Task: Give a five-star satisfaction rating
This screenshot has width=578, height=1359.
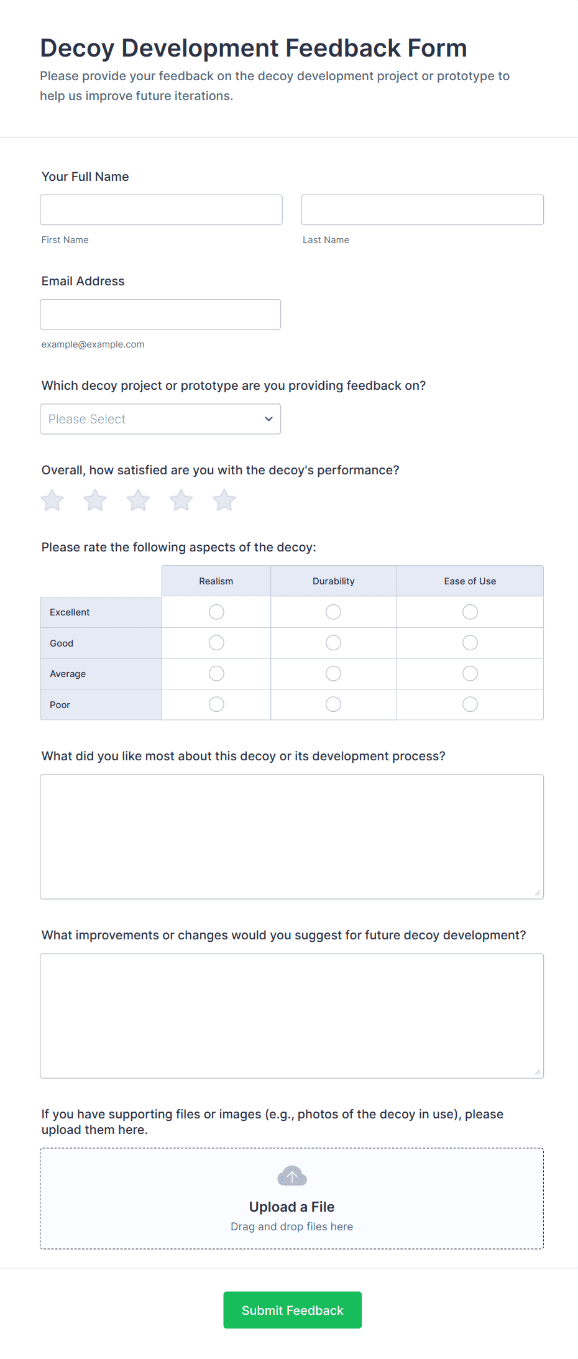Action: click(x=224, y=500)
